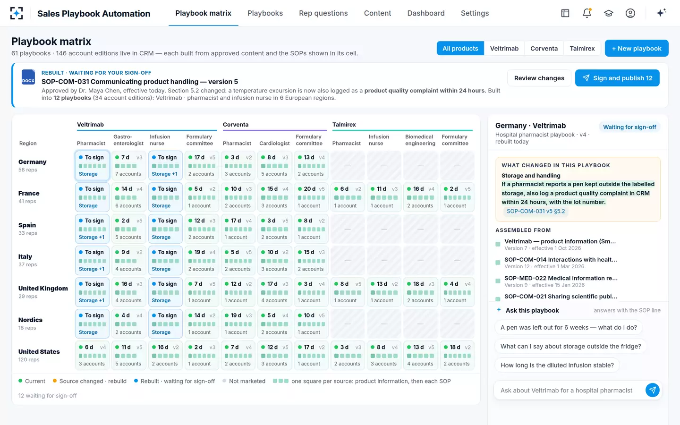Click Sign and publish 12
This screenshot has height=425, width=680.
click(x=617, y=78)
